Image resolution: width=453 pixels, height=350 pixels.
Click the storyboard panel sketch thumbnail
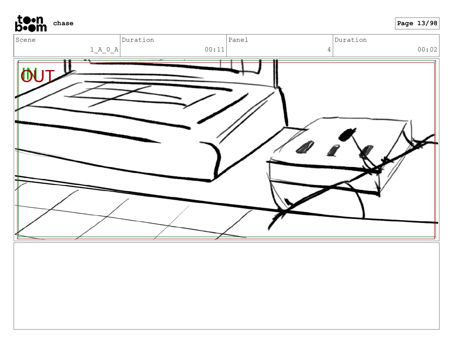tap(227, 150)
